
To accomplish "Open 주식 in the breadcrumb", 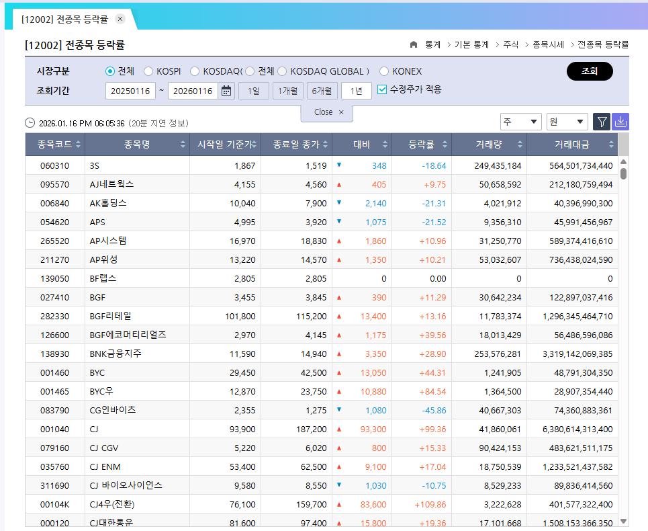I will click(511, 44).
